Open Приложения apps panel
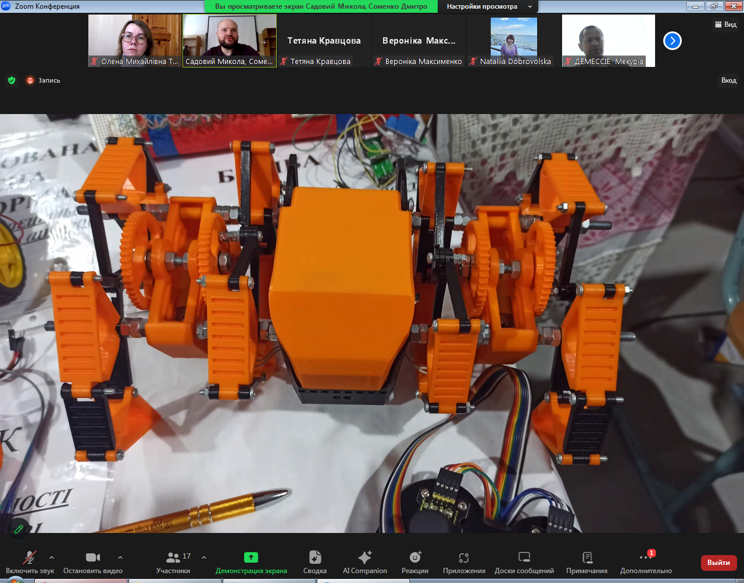 (x=464, y=562)
